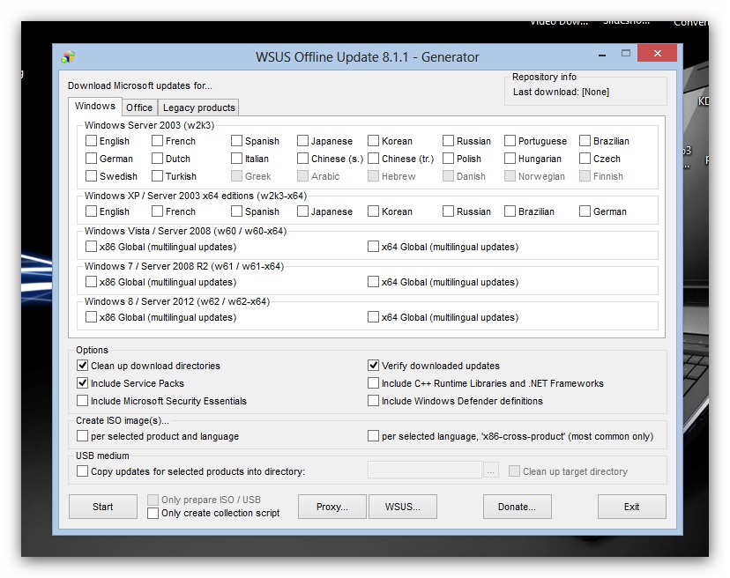Check Spanish under w2k3-x64 editions
This screenshot has height=578, width=730.
[236, 211]
